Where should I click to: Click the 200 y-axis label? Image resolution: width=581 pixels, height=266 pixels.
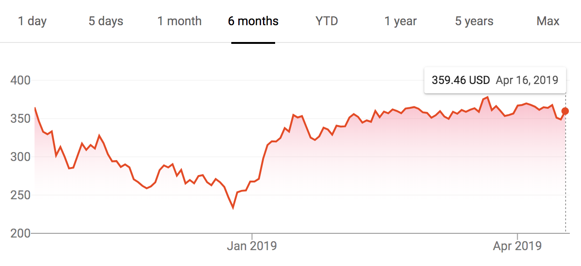click(x=20, y=233)
